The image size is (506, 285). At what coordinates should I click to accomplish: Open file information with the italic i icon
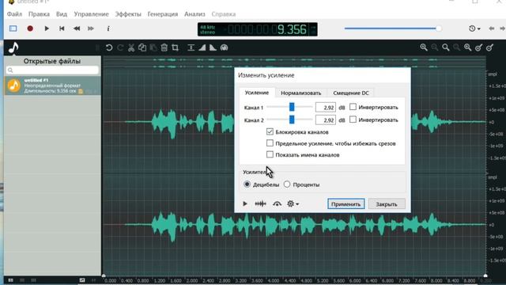108,28
